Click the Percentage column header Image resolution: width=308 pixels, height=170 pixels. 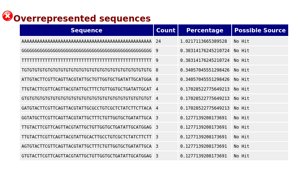point(205,30)
